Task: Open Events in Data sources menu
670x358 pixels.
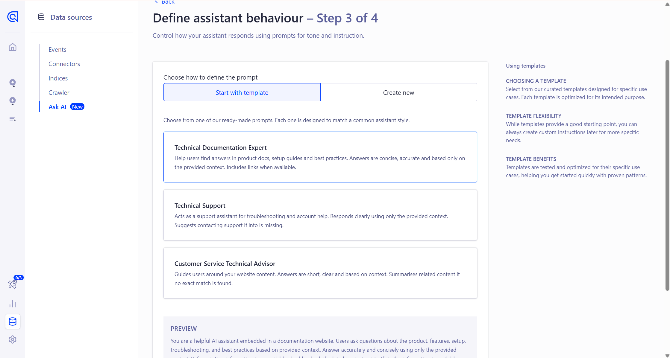Action: tap(57, 50)
